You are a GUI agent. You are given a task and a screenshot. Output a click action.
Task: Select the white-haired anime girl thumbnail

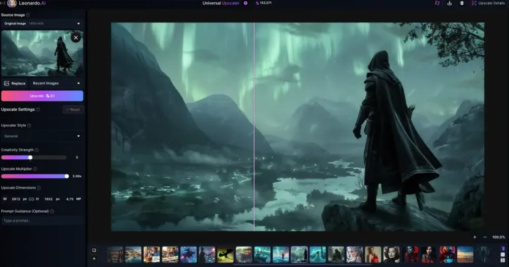355,254
